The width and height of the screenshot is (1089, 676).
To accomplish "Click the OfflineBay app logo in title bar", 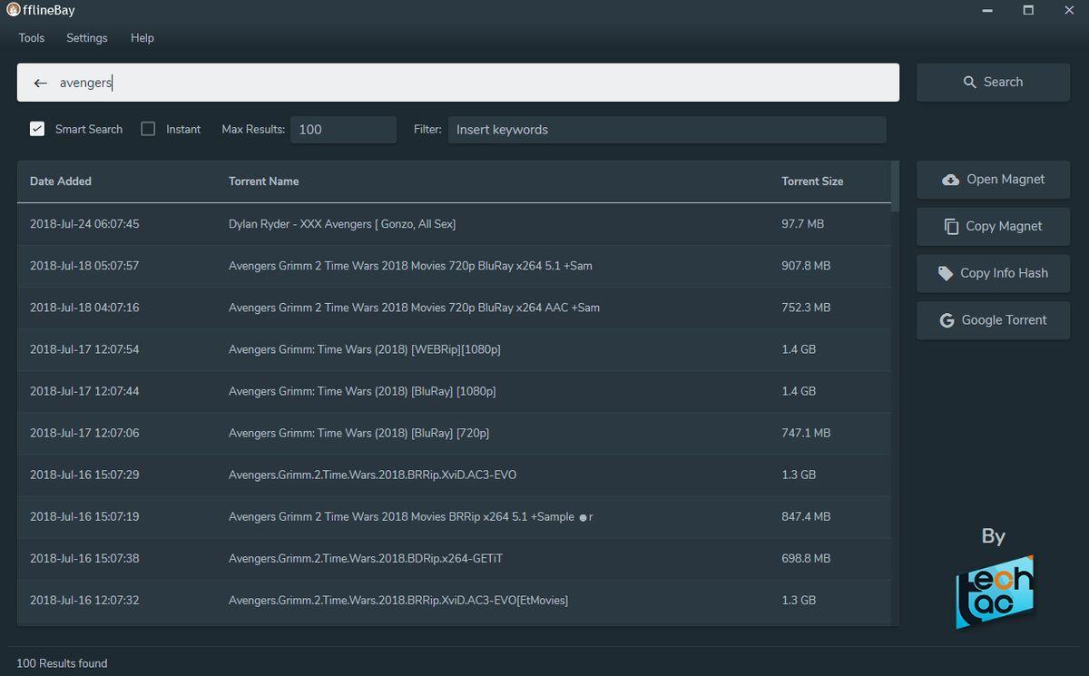I will click(14, 10).
